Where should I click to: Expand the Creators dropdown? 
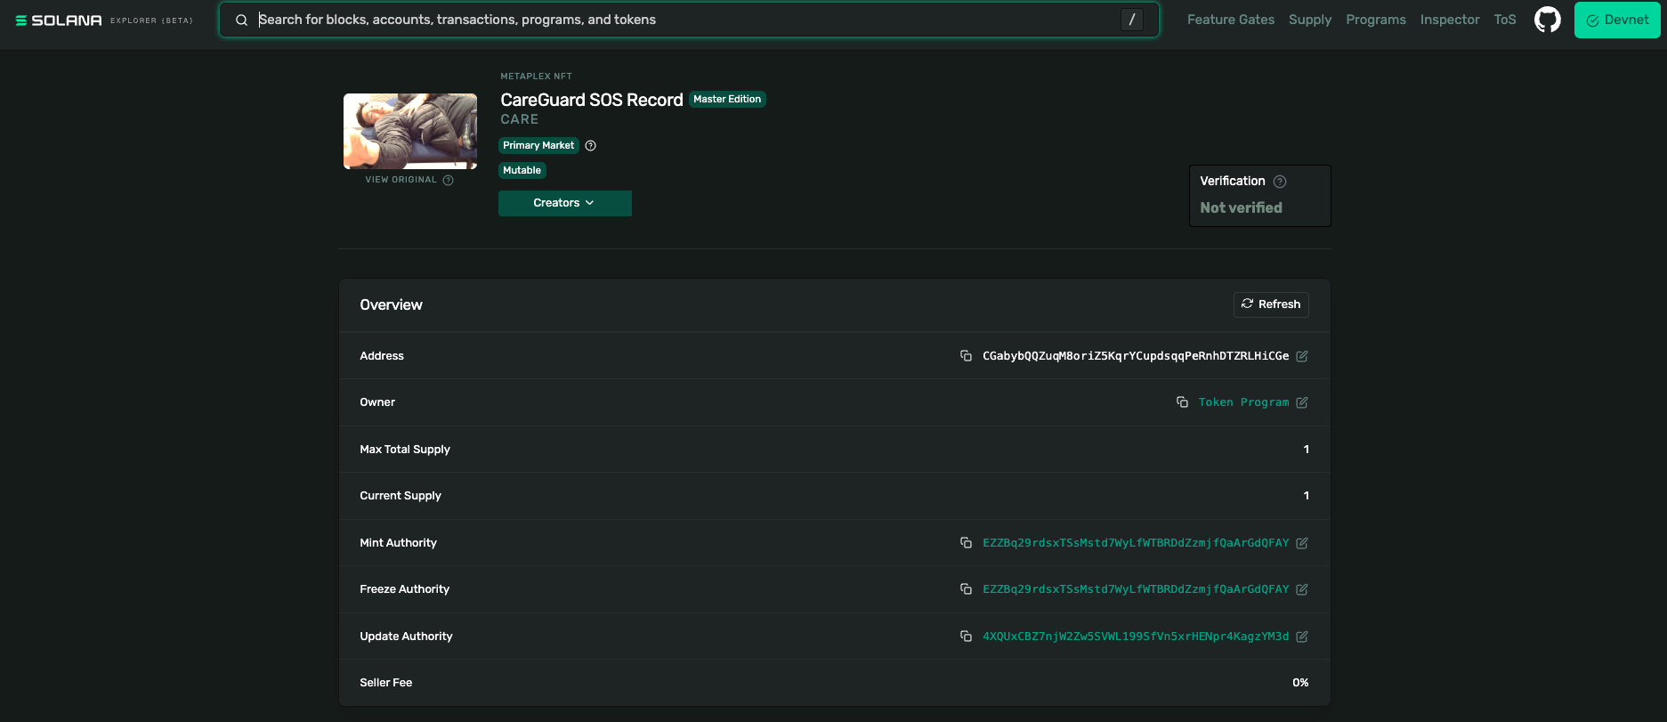point(565,203)
